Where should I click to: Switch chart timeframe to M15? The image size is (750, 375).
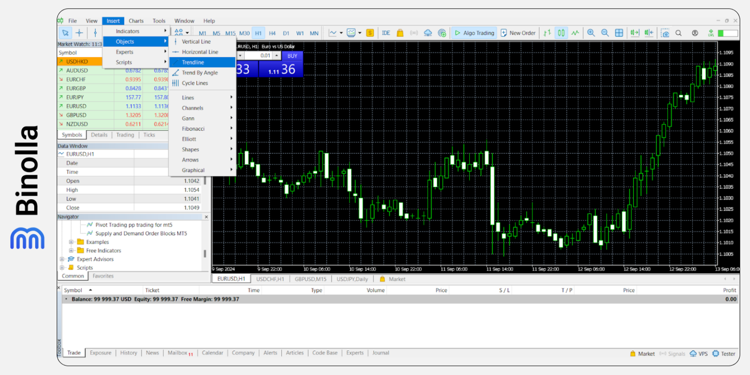coord(230,33)
